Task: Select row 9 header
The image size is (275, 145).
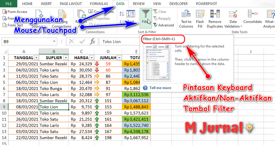Action: point(4,107)
